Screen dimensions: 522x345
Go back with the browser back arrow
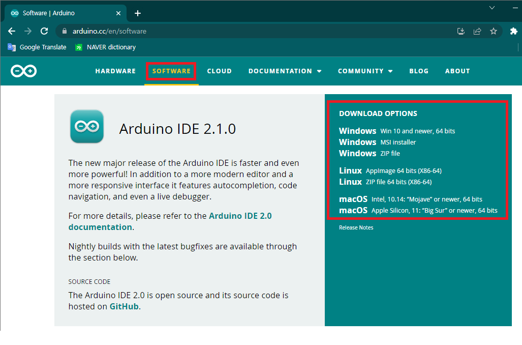12,32
